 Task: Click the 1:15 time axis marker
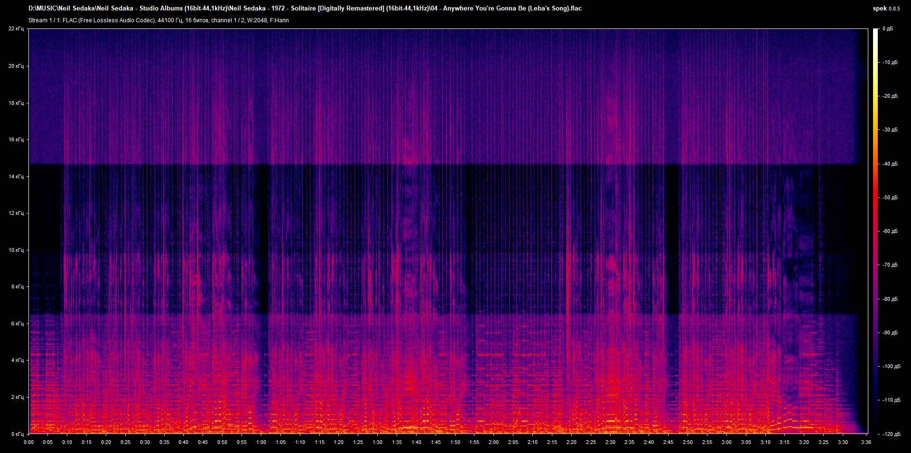tap(319, 442)
